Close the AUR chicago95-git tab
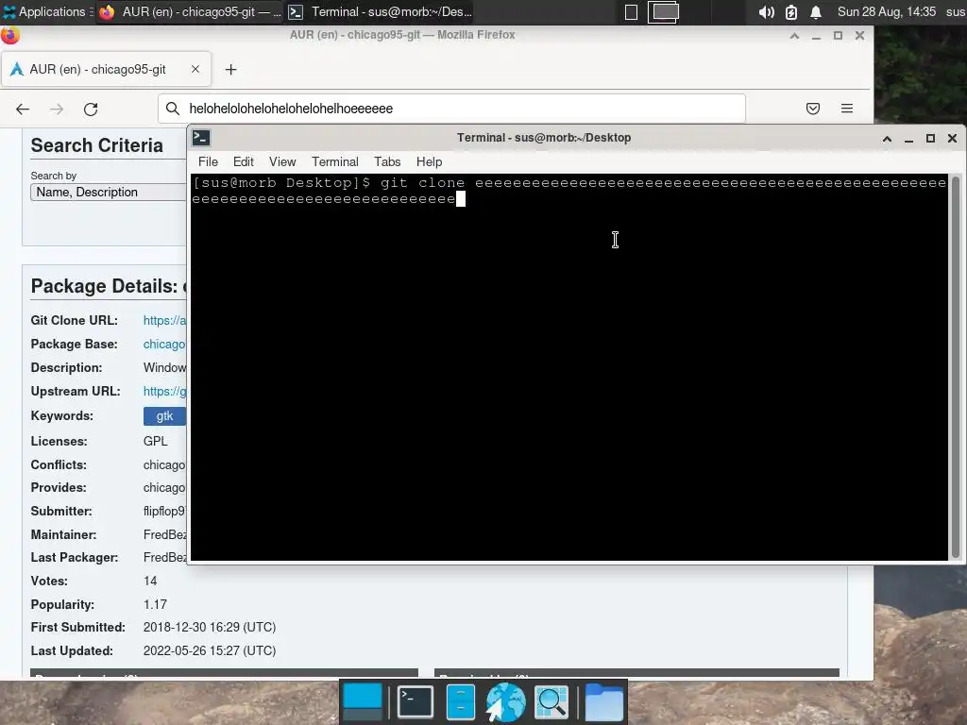This screenshot has width=967, height=725. click(195, 69)
